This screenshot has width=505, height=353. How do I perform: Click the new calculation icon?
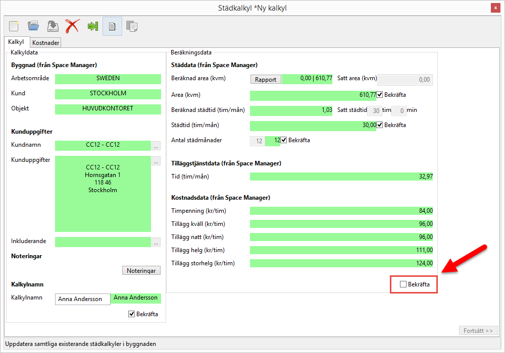point(14,26)
